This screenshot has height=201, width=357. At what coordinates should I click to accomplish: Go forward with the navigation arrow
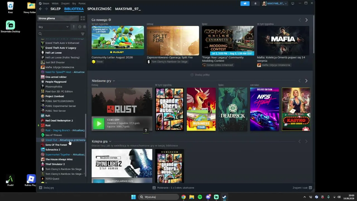pos(46,9)
